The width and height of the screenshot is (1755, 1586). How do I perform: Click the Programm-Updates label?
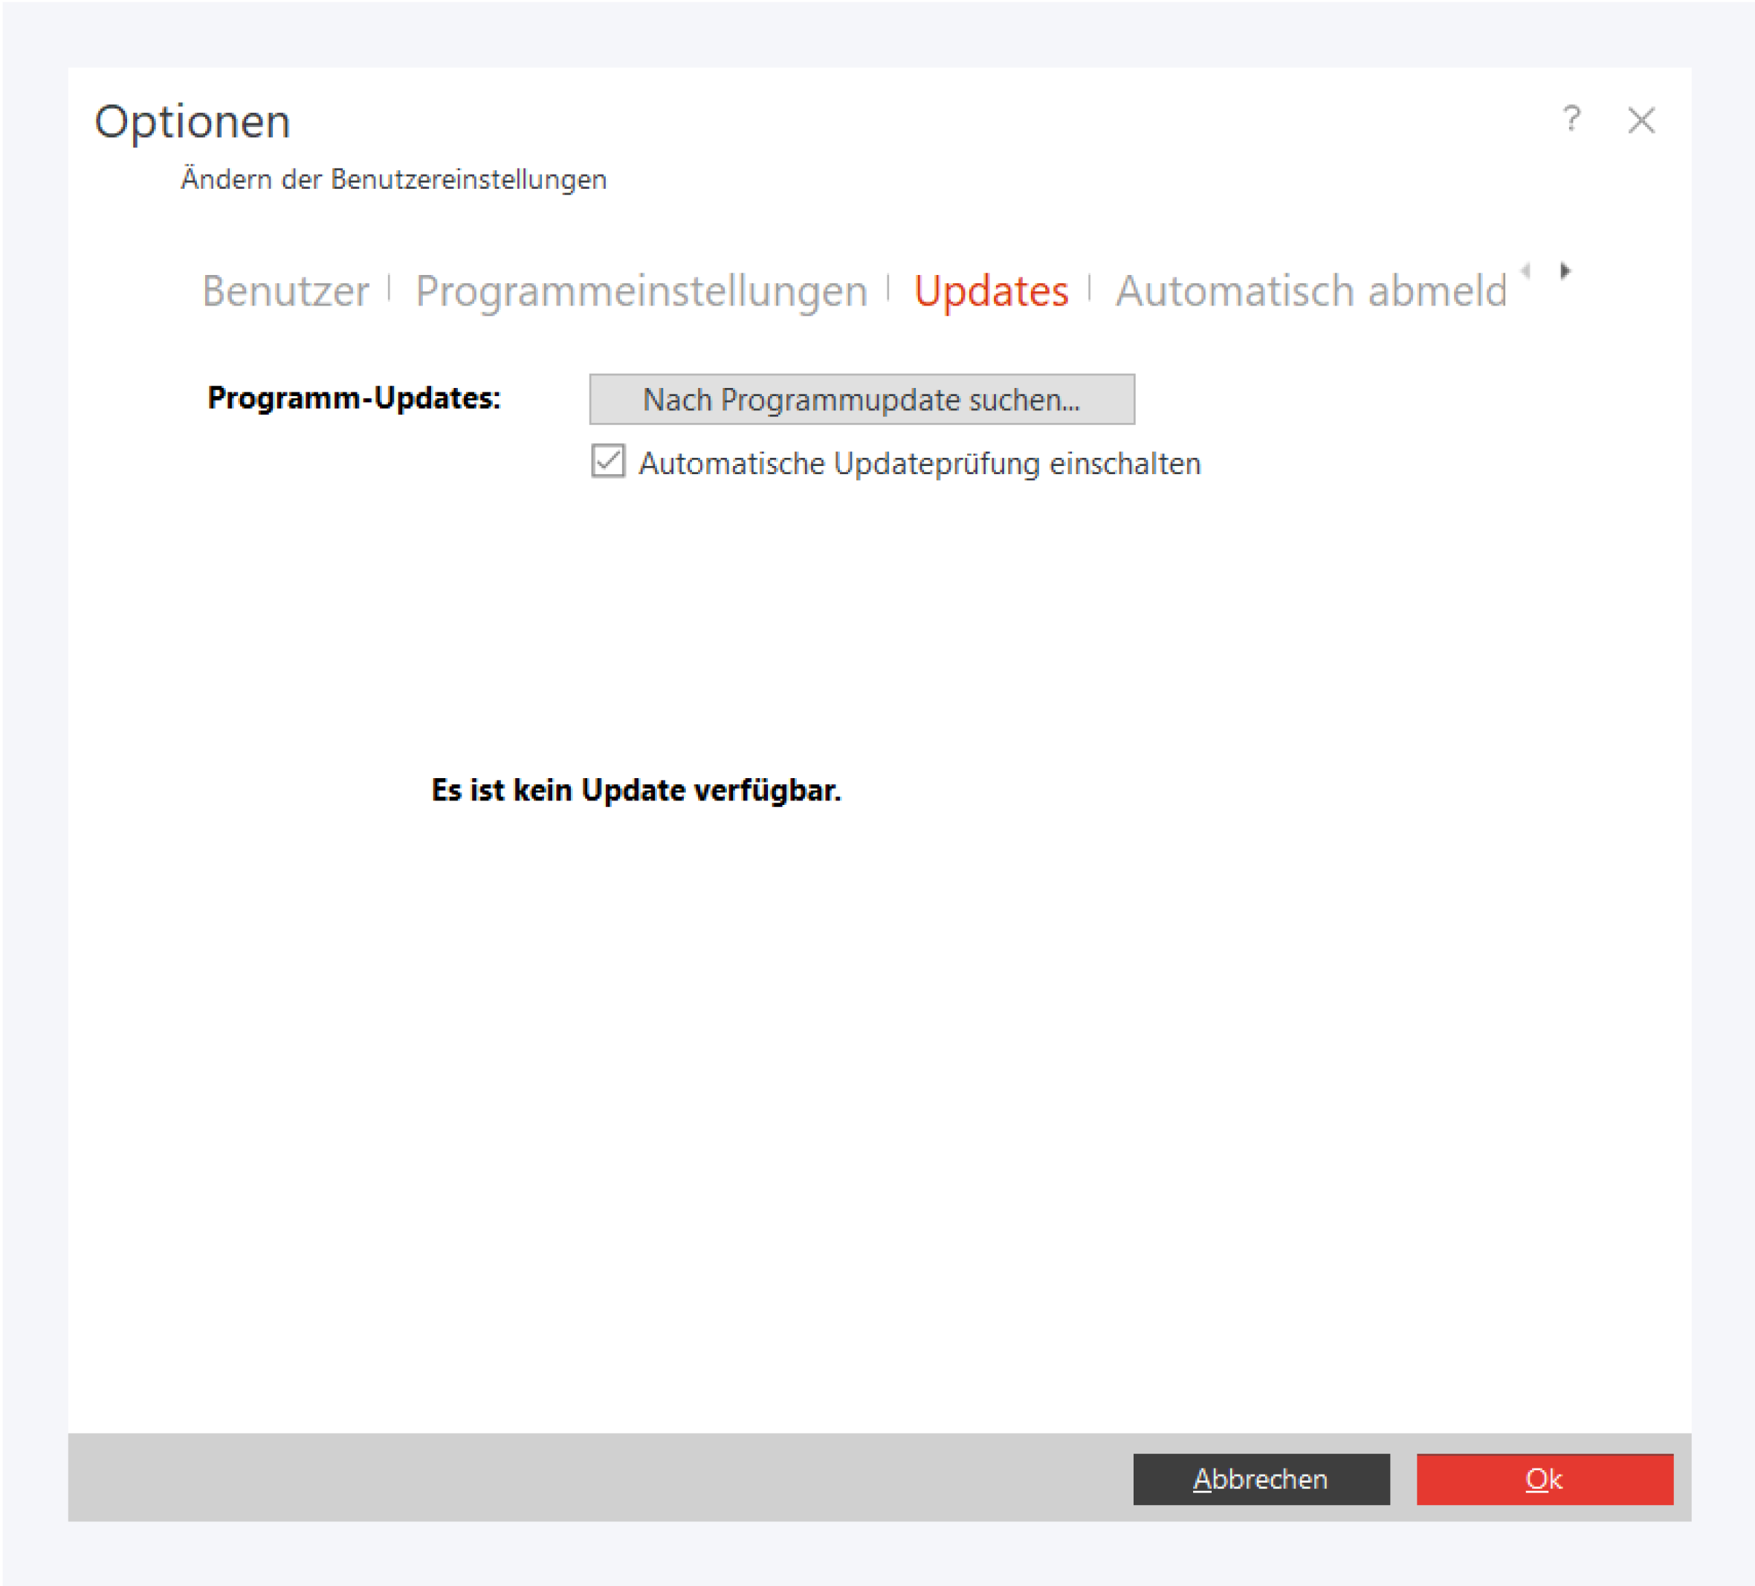(x=353, y=398)
